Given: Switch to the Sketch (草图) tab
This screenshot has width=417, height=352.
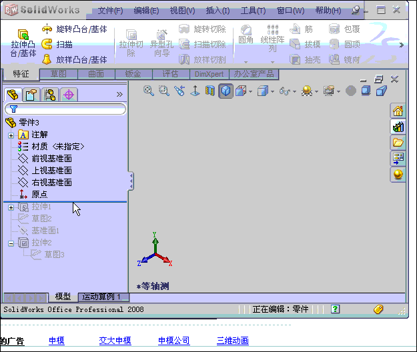Looking at the screenshot, I should (59, 74).
